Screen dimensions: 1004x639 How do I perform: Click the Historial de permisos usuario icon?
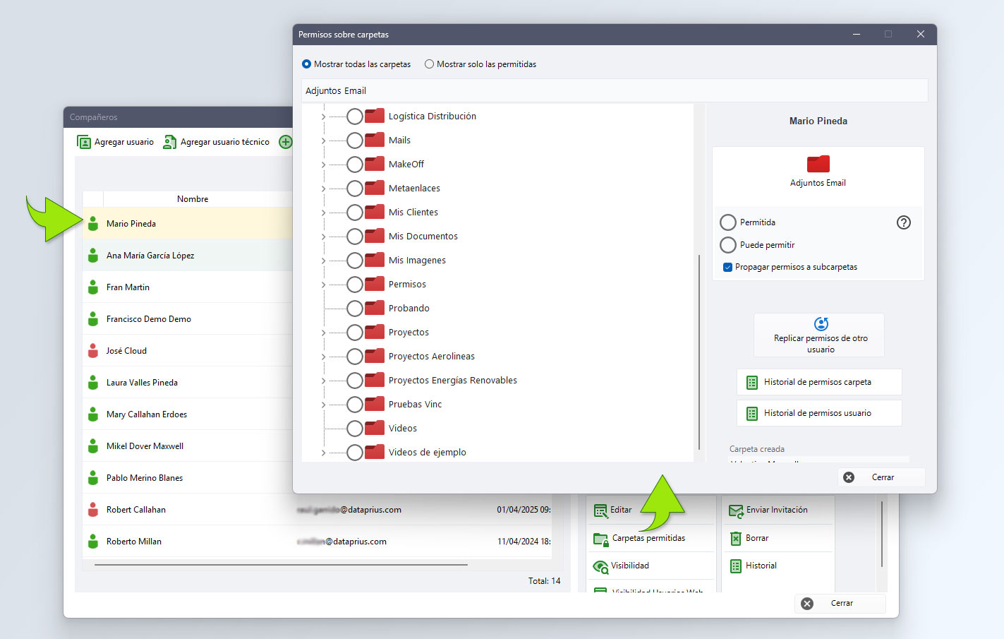[752, 413]
